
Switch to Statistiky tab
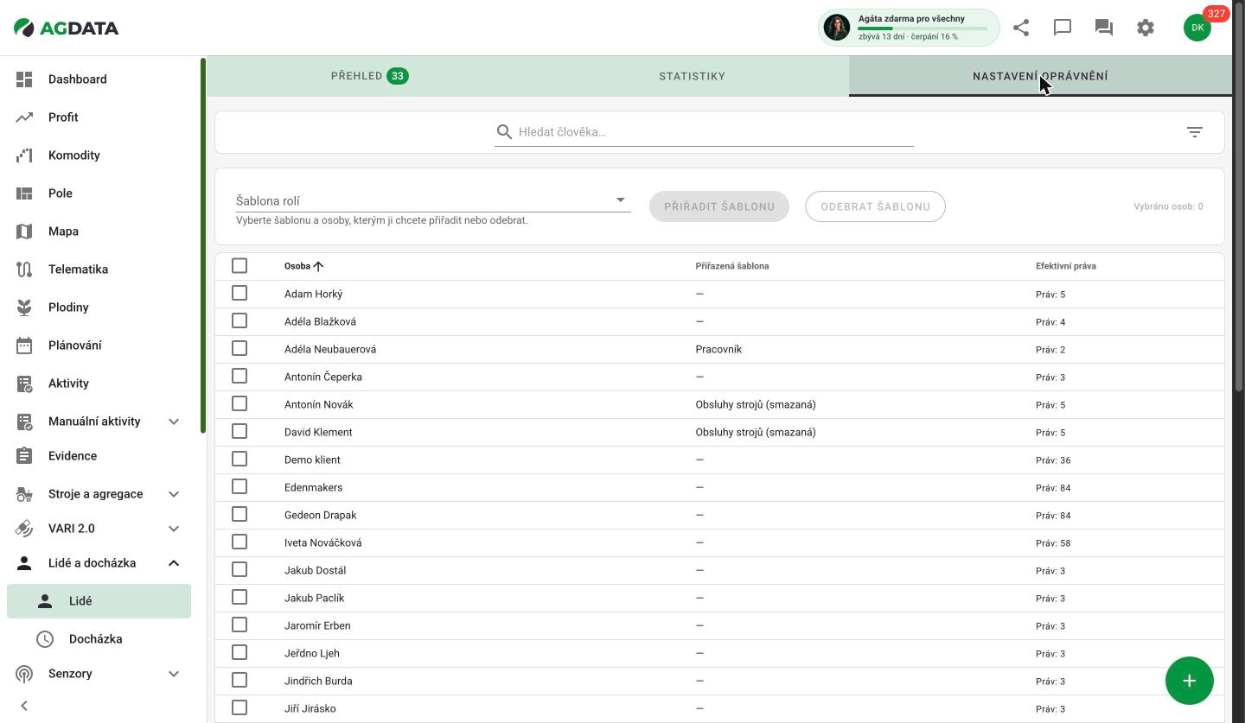point(692,76)
